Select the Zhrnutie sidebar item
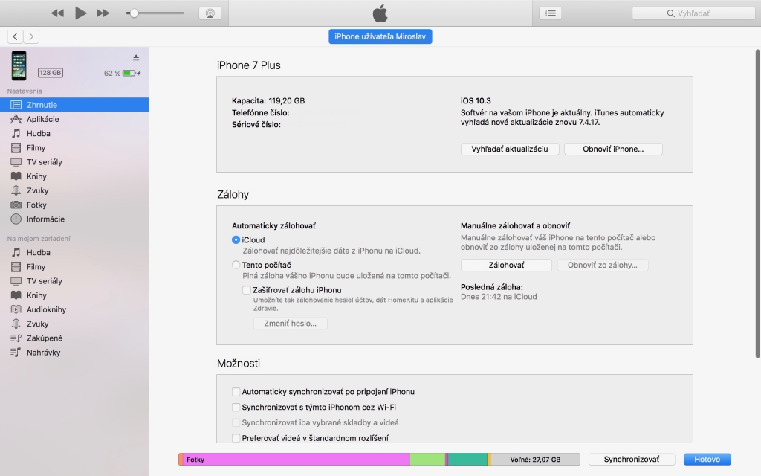This screenshot has width=761, height=476. pos(42,105)
